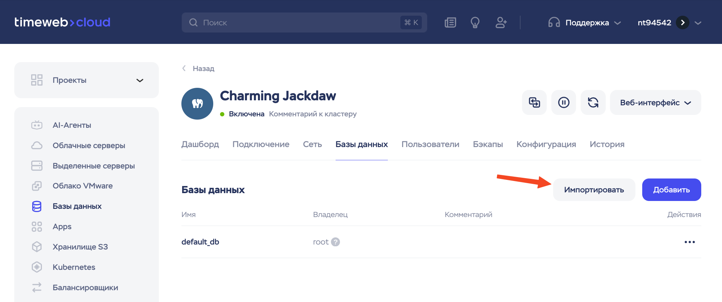Click the restart cluster refresh icon
Screen dimensions: 722x302
click(593, 102)
